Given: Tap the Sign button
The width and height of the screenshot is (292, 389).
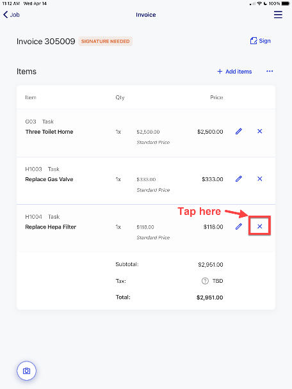Looking at the screenshot, I should click(x=260, y=41).
